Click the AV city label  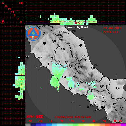coord(104,102)
